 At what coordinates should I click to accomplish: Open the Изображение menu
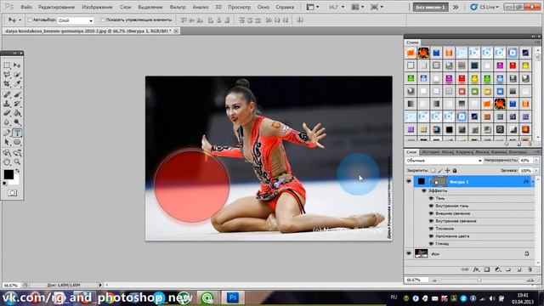[x=97, y=7]
